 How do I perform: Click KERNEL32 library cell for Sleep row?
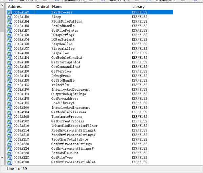coord(139,17)
